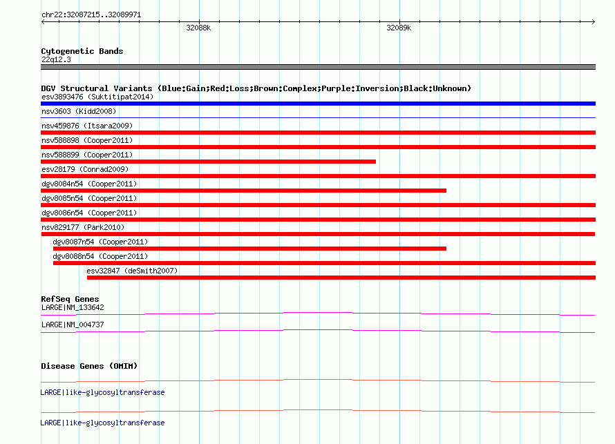Click the RefSeq Genes track title

[70, 299]
